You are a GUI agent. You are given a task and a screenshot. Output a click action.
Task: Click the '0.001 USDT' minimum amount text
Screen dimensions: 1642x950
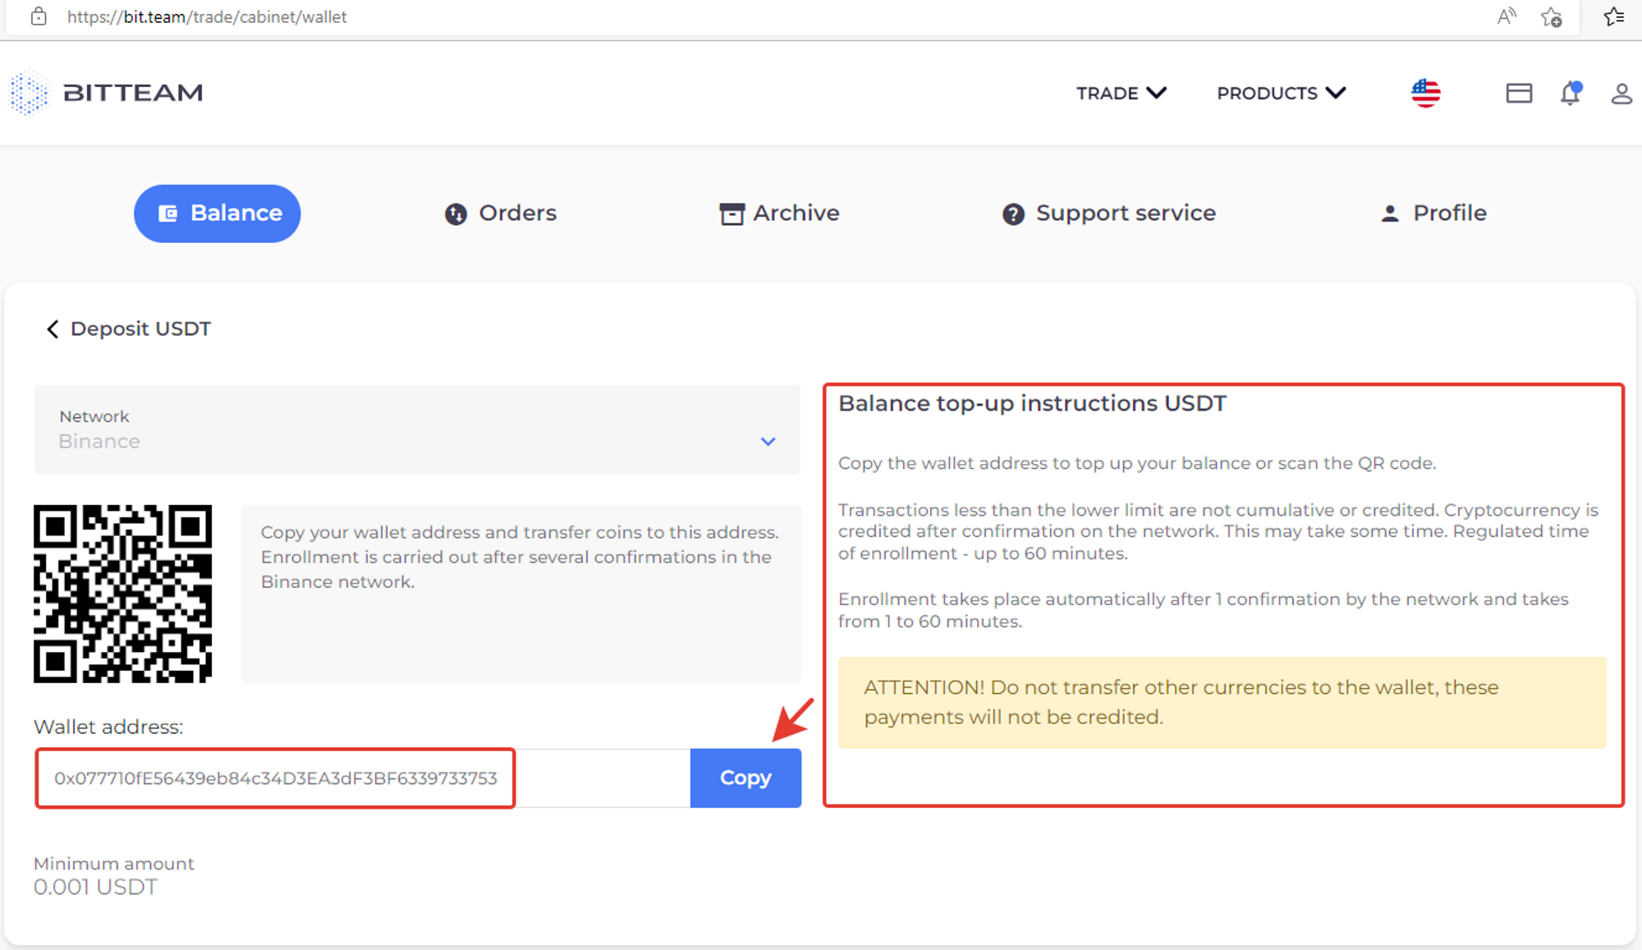(x=95, y=888)
